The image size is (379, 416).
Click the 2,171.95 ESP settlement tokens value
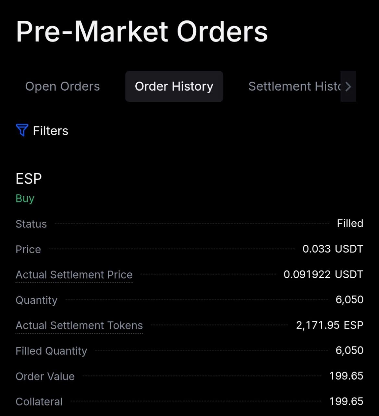click(x=329, y=325)
